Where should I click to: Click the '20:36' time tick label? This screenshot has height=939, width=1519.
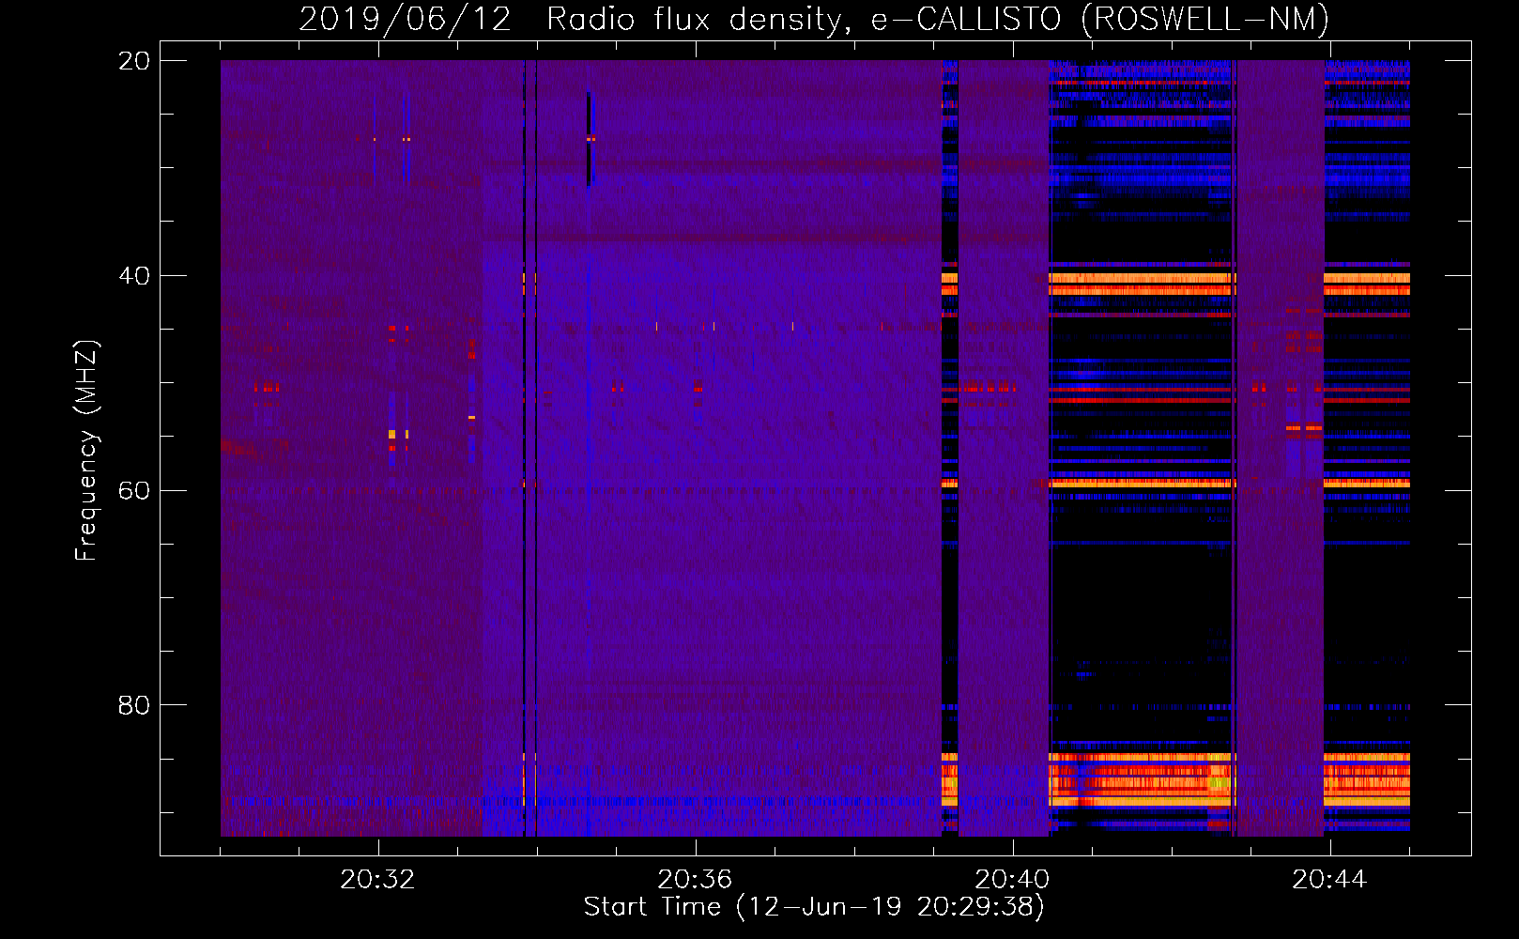click(x=695, y=880)
